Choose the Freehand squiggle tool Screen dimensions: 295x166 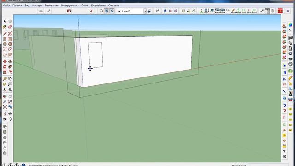coord(10,34)
